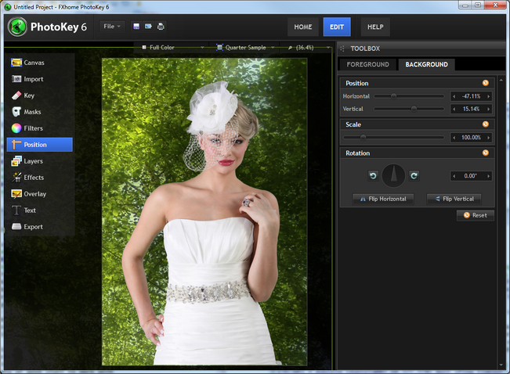Open the Text panel
This screenshot has height=374, width=510.
coord(40,210)
